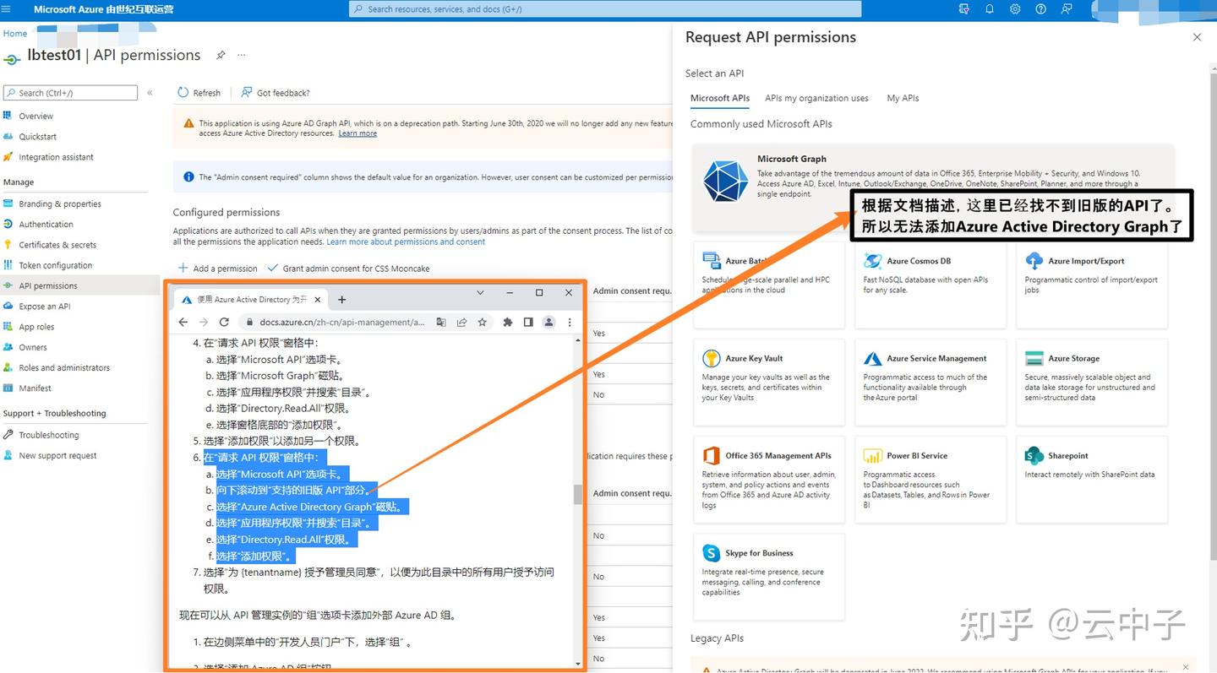Switch to the Microsoft APIs tab

(x=720, y=98)
